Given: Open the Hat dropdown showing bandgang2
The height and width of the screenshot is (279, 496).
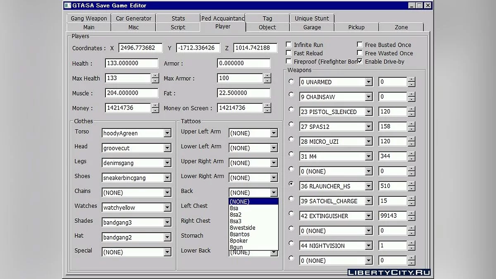Looking at the screenshot, I should pyautogui.click(x=168, y=237).
